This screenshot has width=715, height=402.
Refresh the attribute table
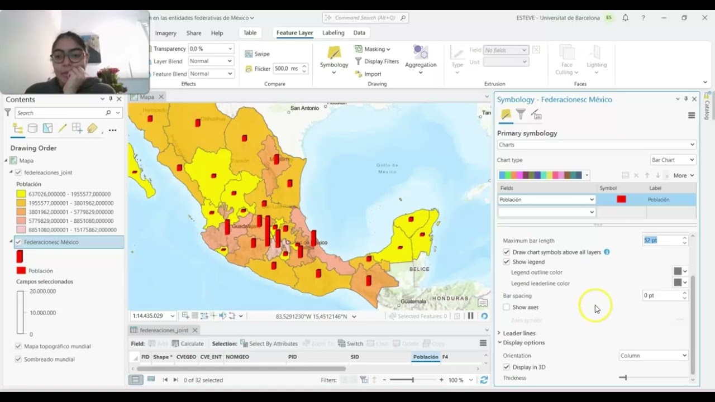484,380
